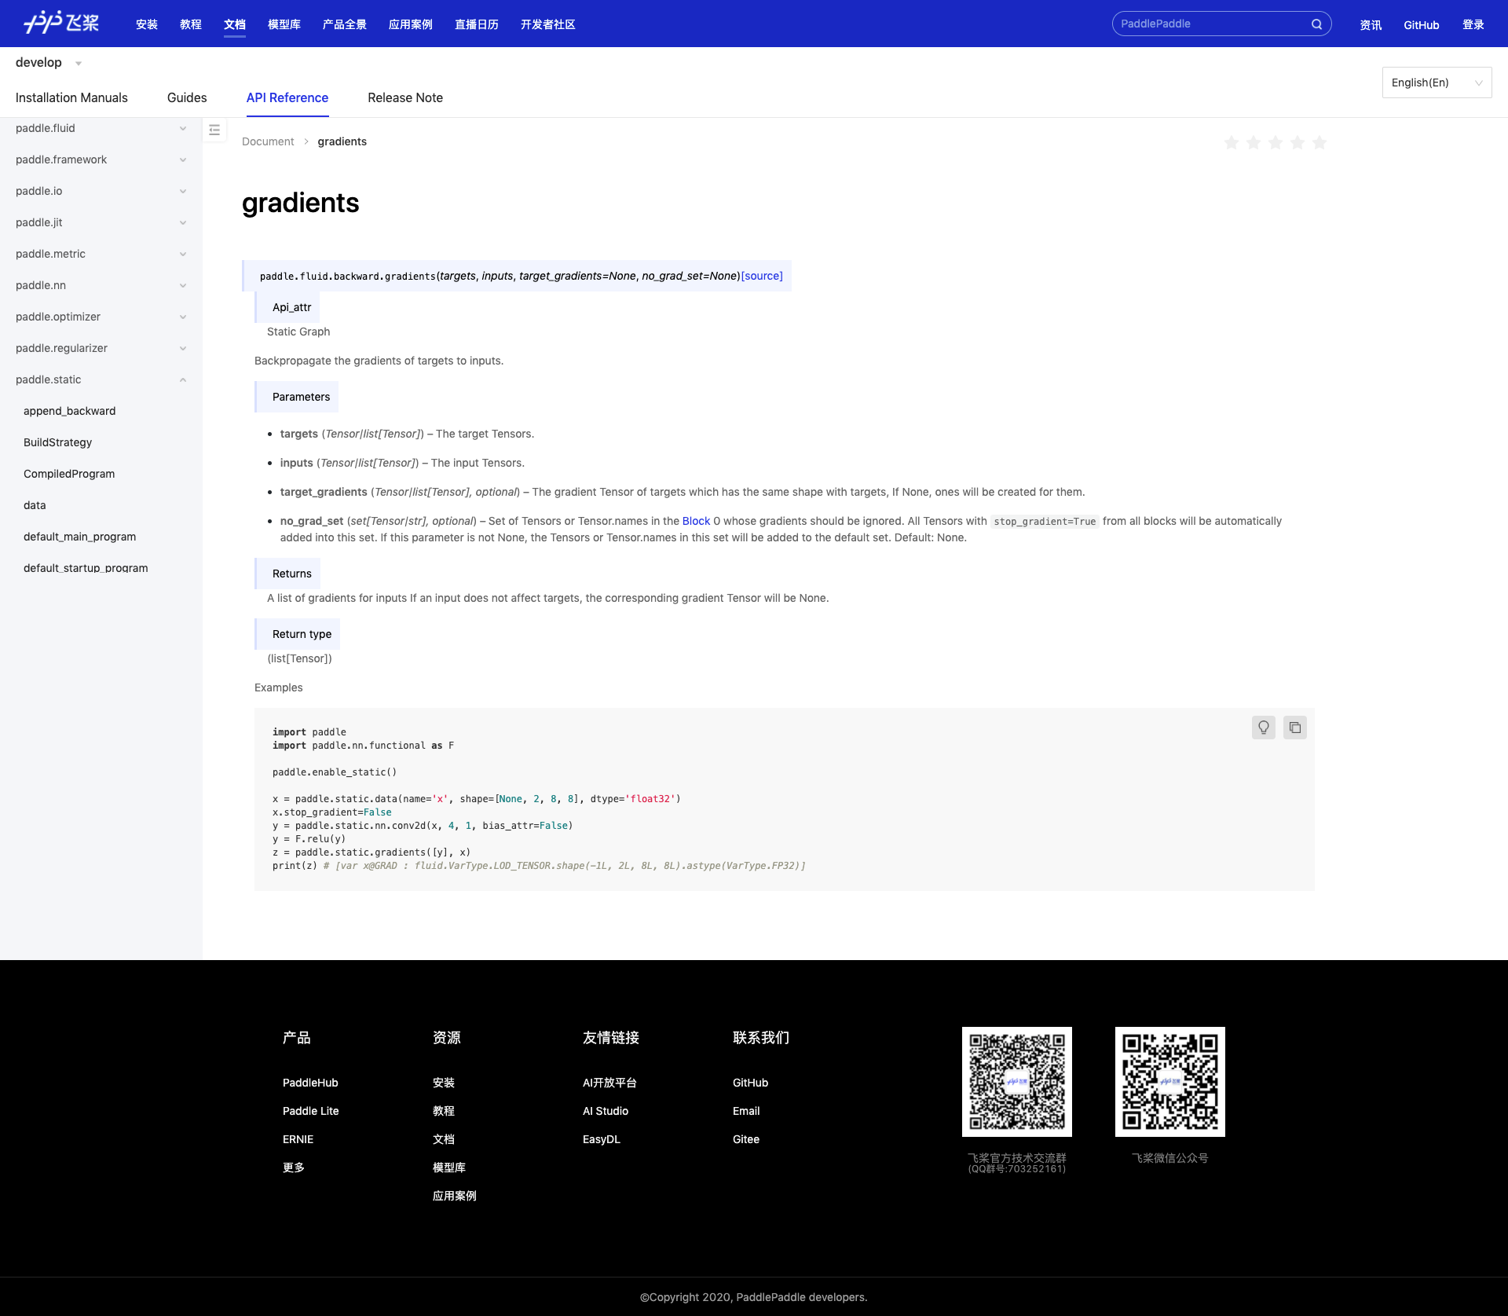Open the [source] link

pyautogui.click(x=762, y=276)
